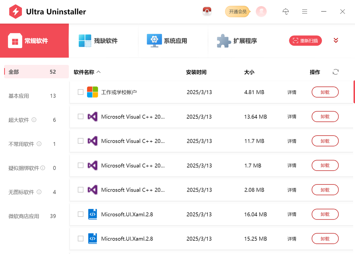
Task: Click the 重新扫描 scan button
Action: pos(305,40)
